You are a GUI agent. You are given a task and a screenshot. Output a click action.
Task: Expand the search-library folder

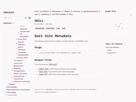pos(17,43)
